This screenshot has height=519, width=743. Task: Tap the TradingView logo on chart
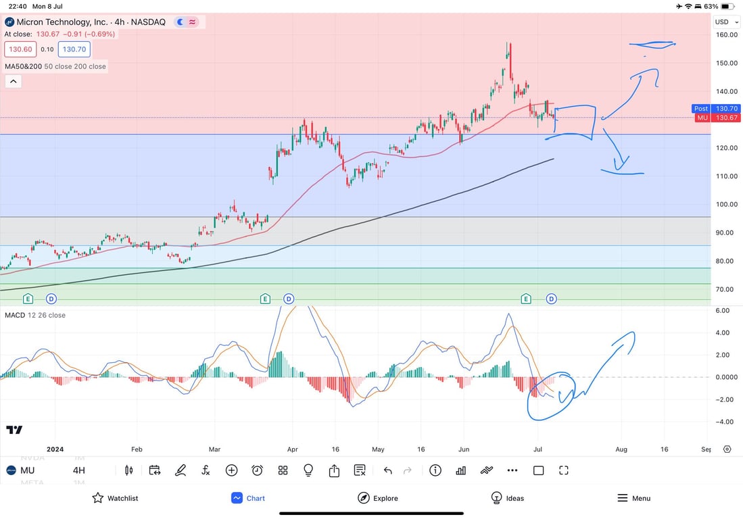click(x=14, y=430)
